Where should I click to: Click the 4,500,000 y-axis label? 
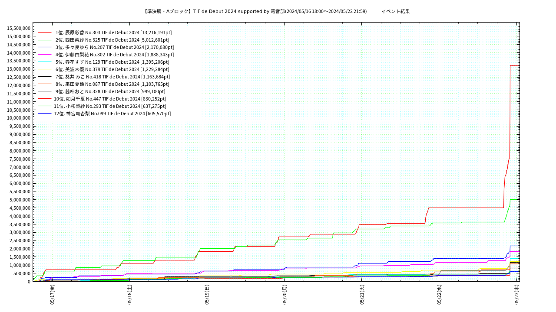point(20,208)
